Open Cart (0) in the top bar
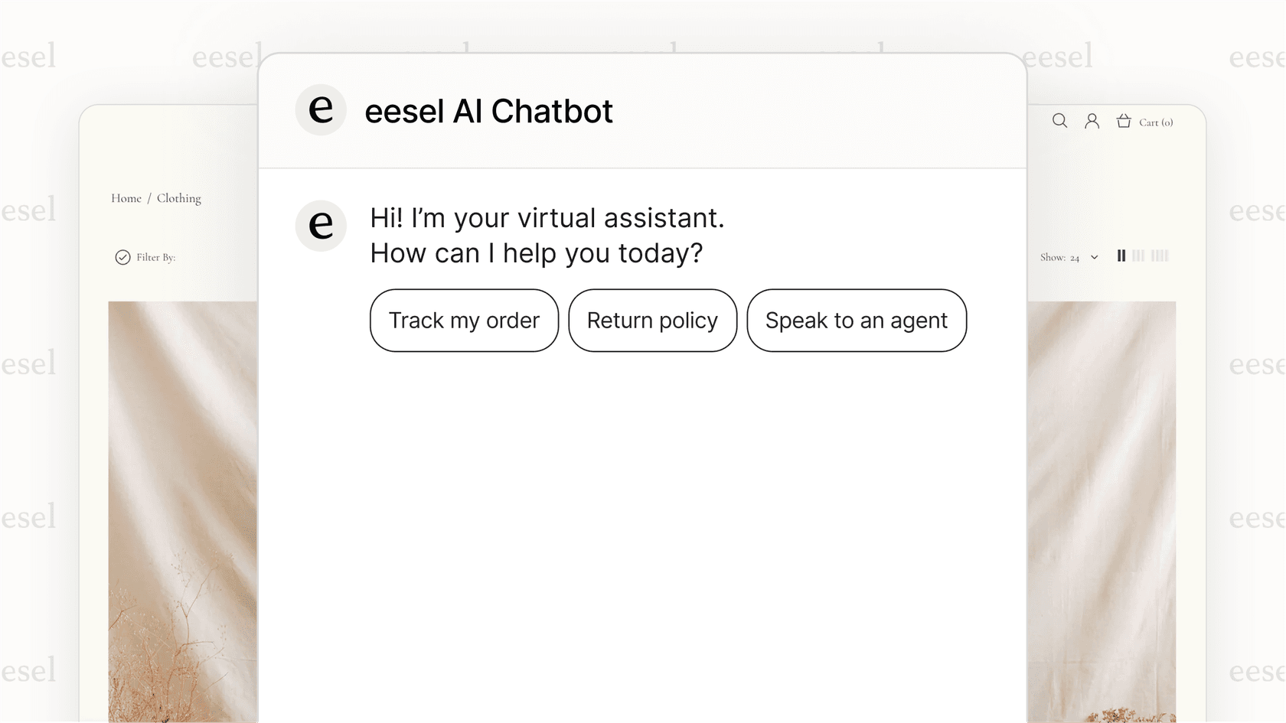The width and height of the screenshot is (1286, 723). (x=1155, y=122)
